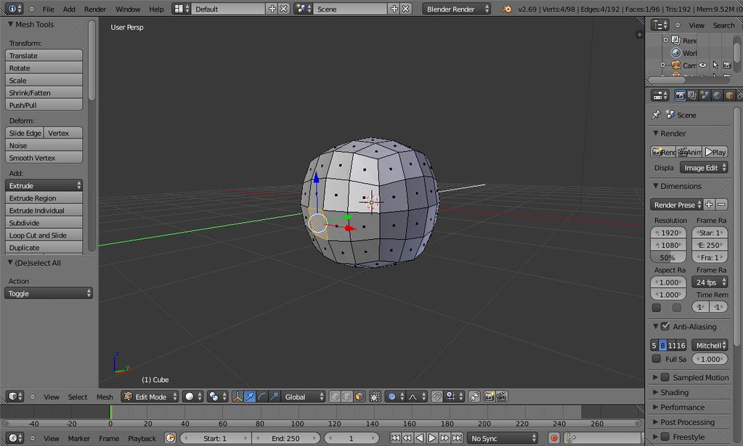This screenshot has height=446, width=743.
Task: Open the Image Editor display dropdown
Action: [x=704, y=167]
